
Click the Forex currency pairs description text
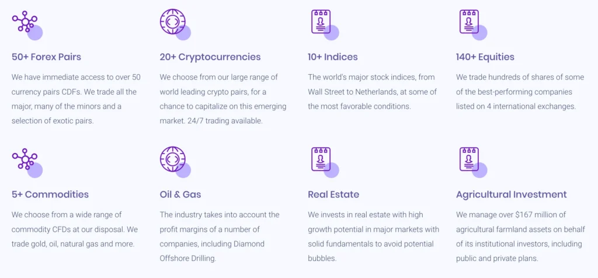[x=76, y=99]
